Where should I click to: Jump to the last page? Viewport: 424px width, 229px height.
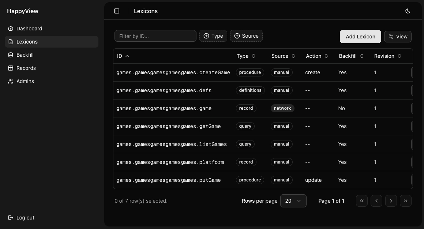[405, 201]
